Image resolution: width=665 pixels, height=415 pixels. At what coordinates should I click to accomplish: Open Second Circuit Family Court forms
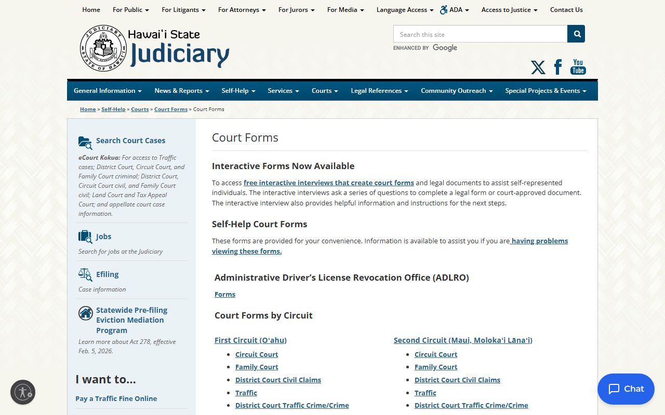pyautogui.click(x=436, y=367)
